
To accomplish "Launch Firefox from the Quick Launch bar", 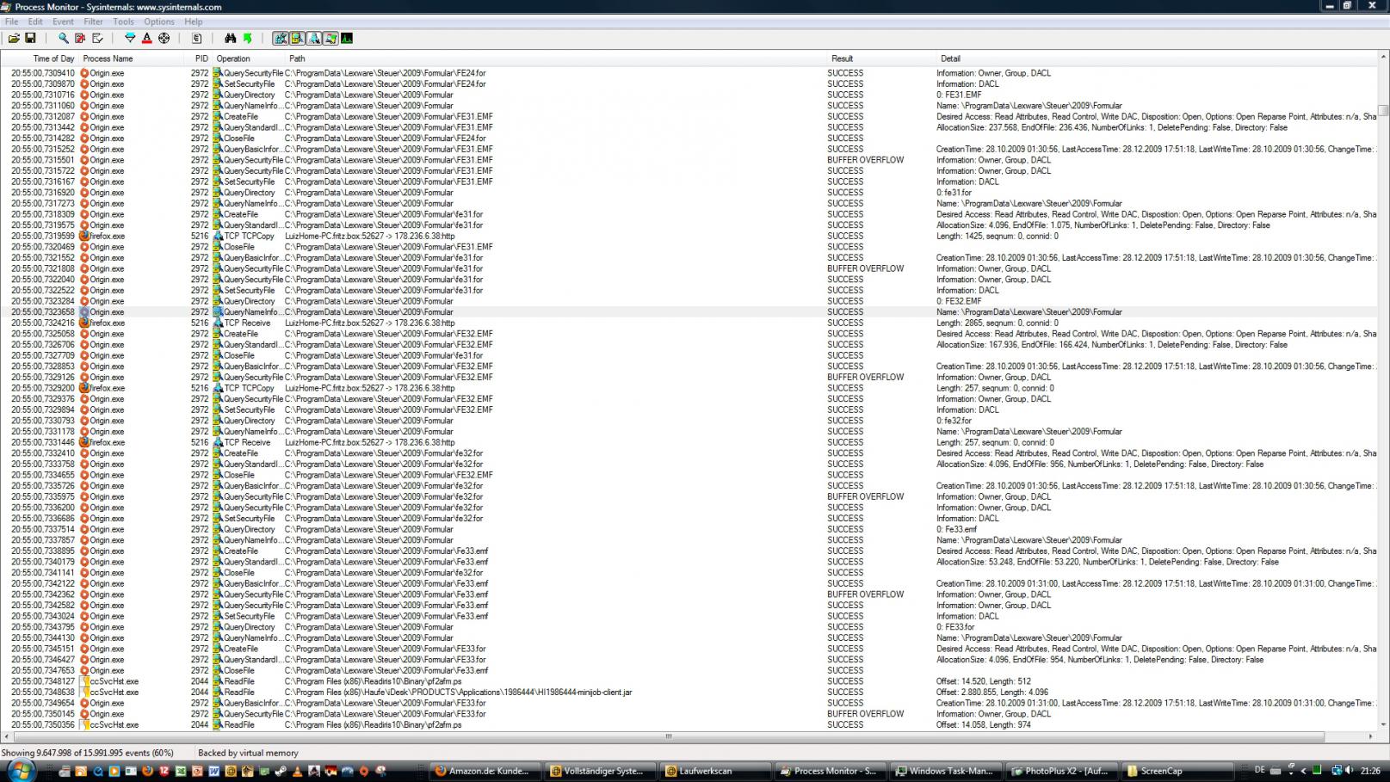I will pos(147,772).
